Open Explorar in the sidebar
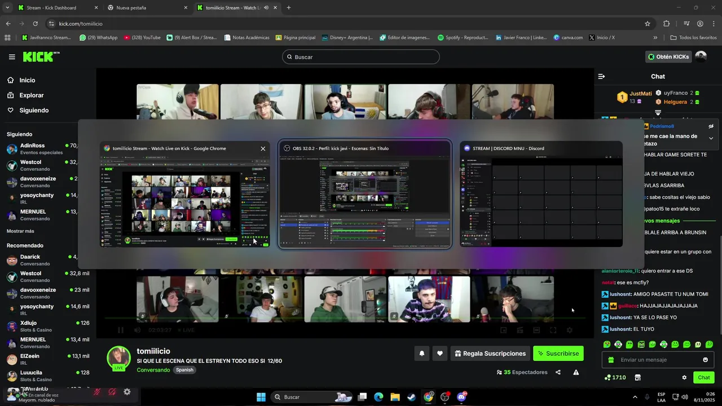This screenshot has width=722, height=406. coord(31,95)
